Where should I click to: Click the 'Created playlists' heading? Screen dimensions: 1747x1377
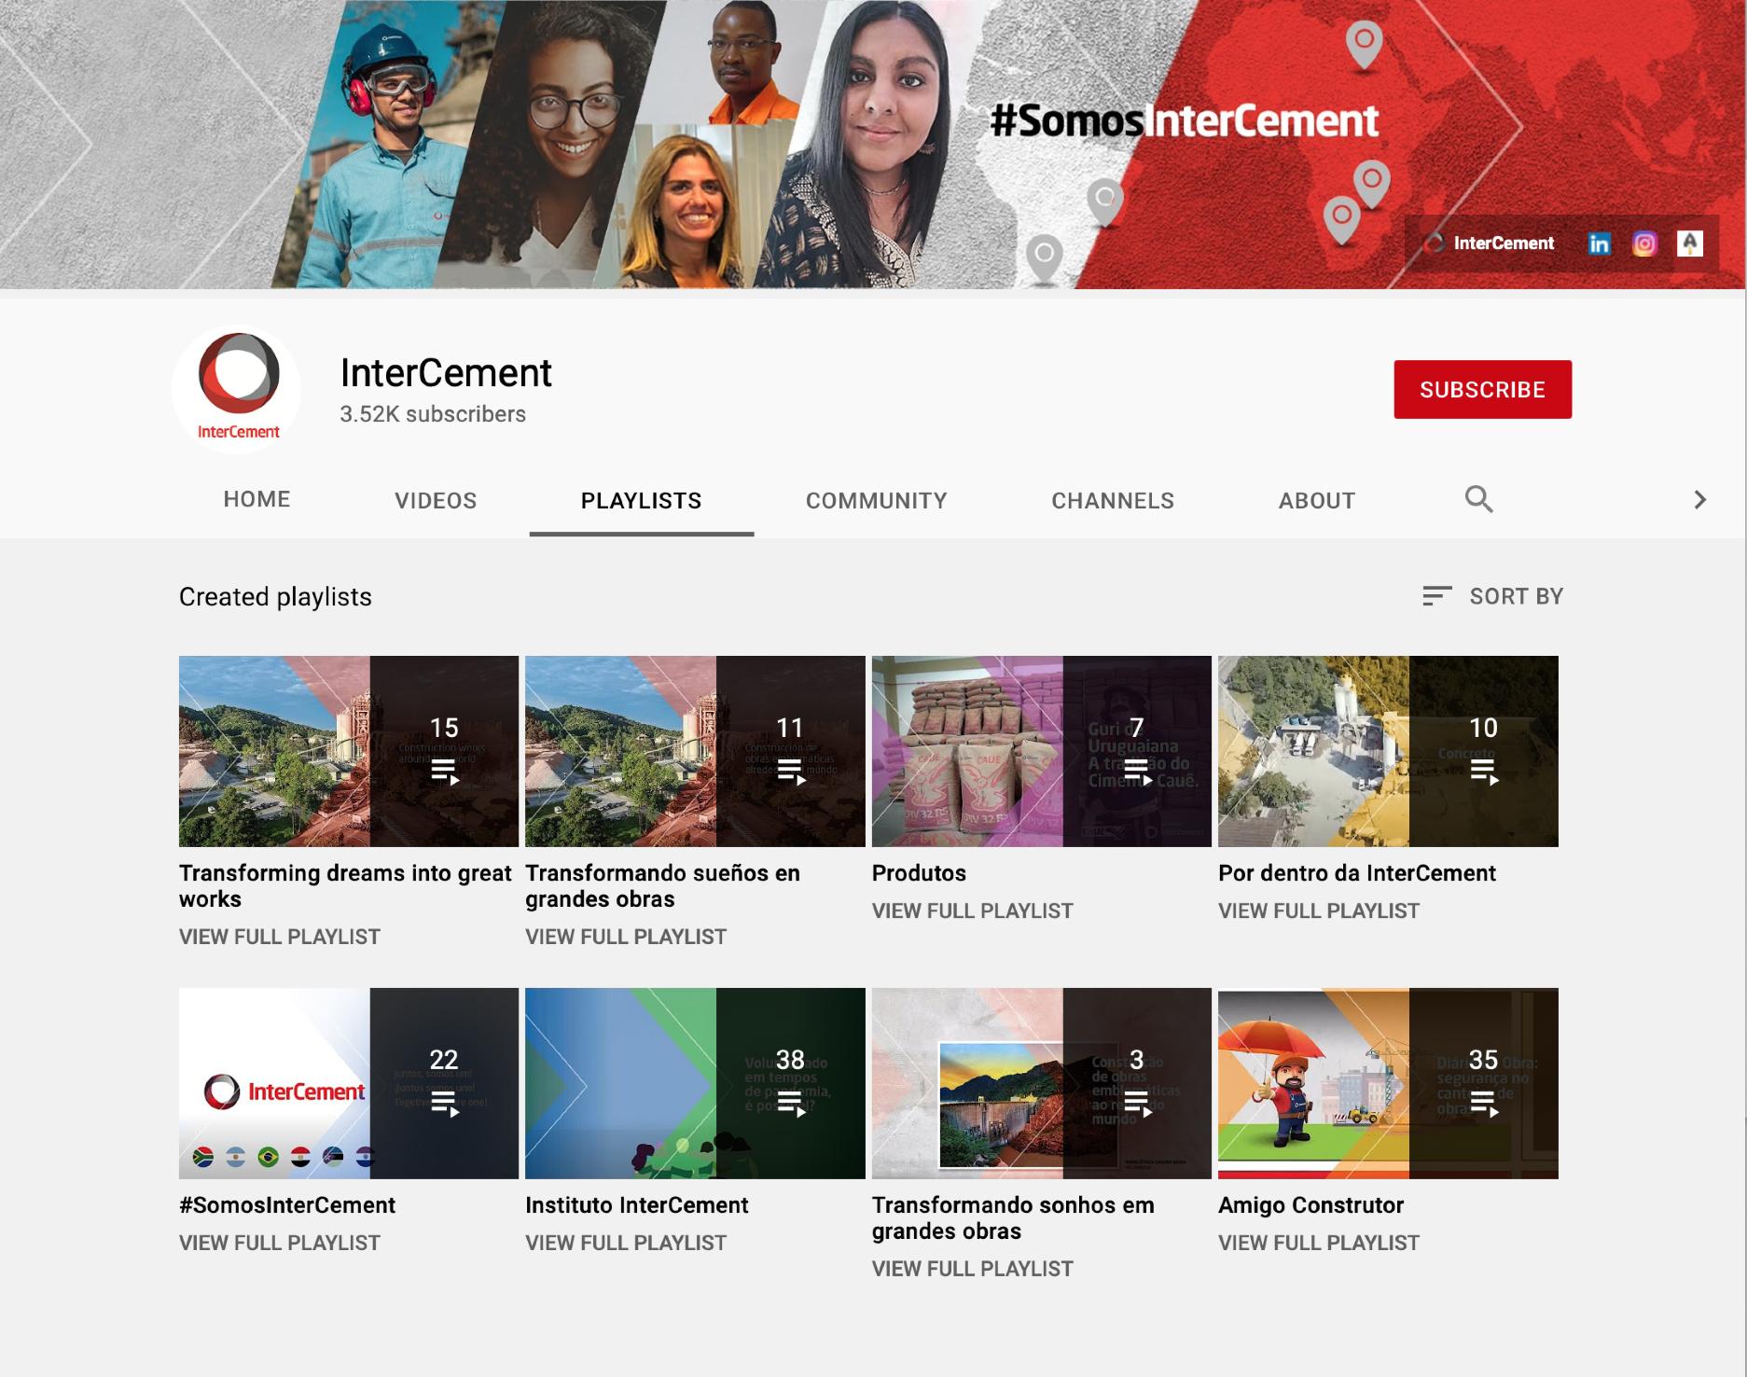[275, 597]
